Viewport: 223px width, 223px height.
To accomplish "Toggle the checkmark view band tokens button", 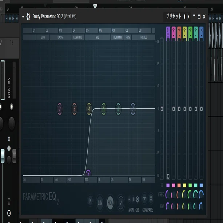I will pyautogui.click(x=121, y=203).
